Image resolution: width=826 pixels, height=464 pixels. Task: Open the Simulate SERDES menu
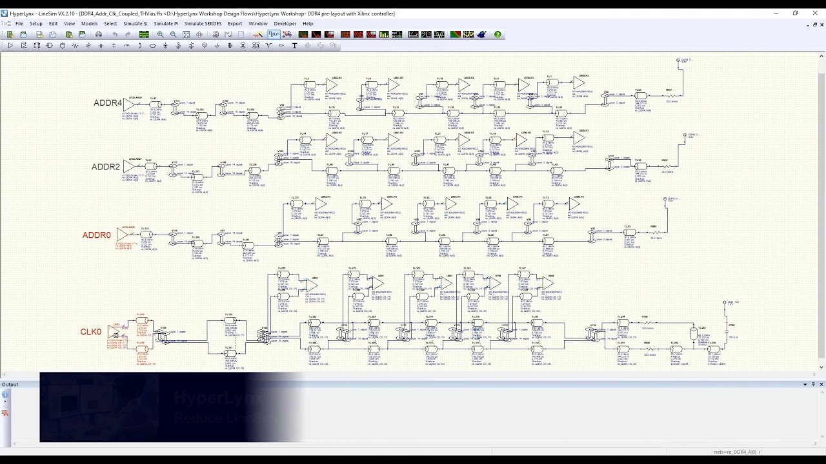(x=203, y=24)
